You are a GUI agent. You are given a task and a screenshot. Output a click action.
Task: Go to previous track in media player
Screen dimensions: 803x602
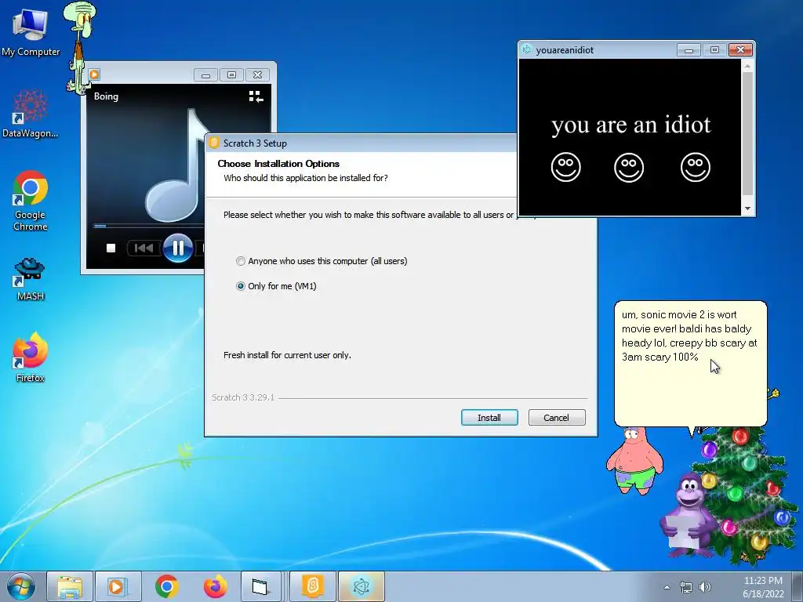(x=144, y=248)
